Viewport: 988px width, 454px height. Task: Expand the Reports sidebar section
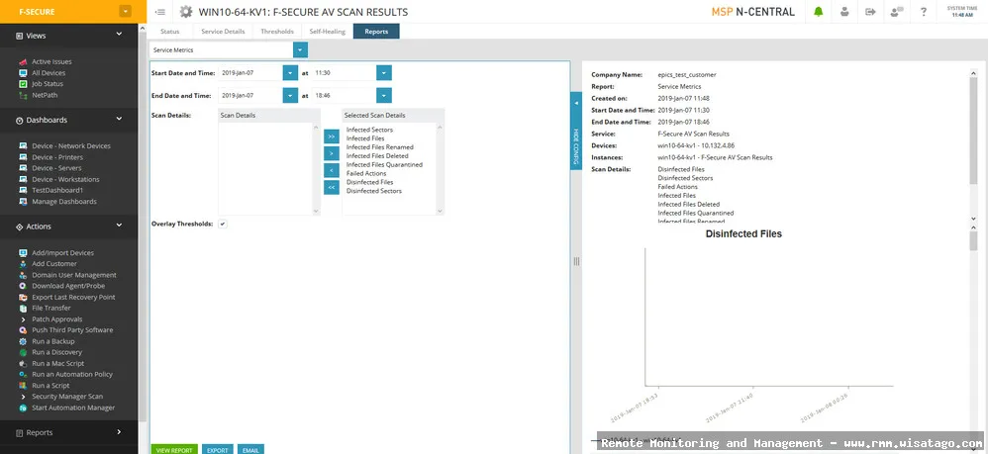coord(119,432)
